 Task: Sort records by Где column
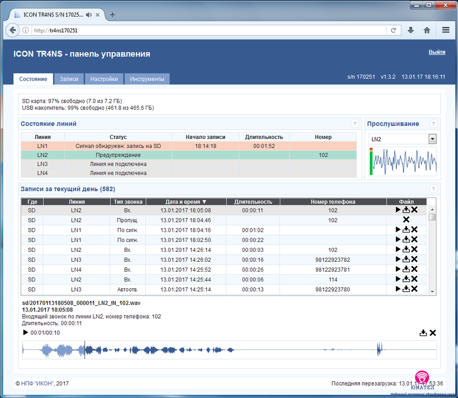32,202
